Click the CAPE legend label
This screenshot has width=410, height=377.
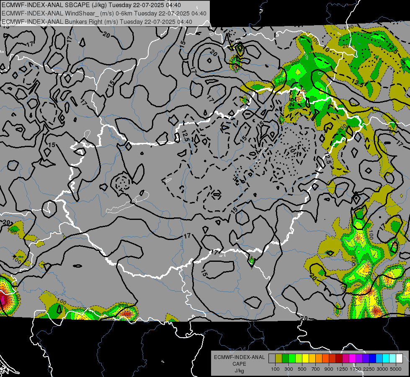[239, 364]
